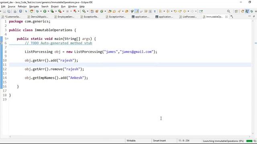Open the Refactor menu
The height and width of the screenshot is (144, 257).
22,6
